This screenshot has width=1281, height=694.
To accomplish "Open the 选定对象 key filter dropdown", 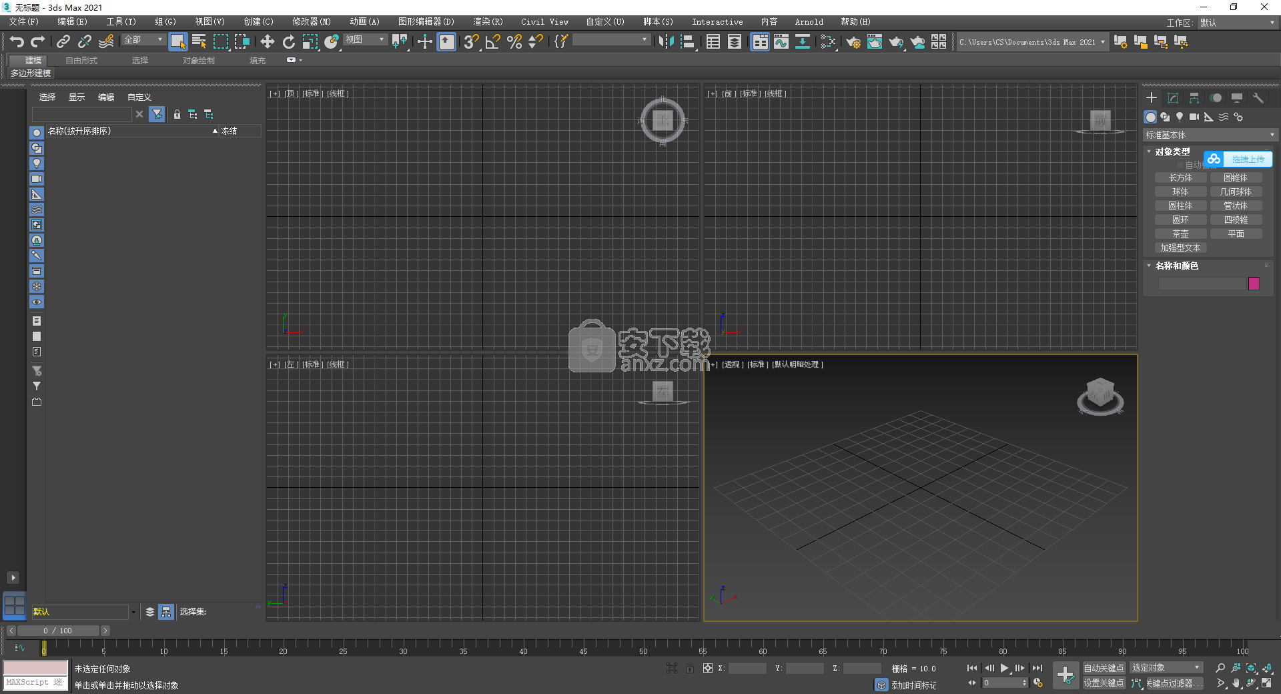I will click(1165, 668).
